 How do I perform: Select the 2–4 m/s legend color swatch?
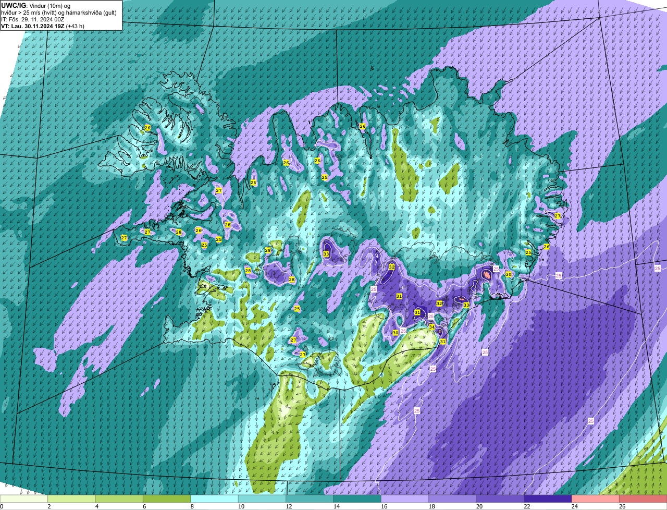(71, 499)
